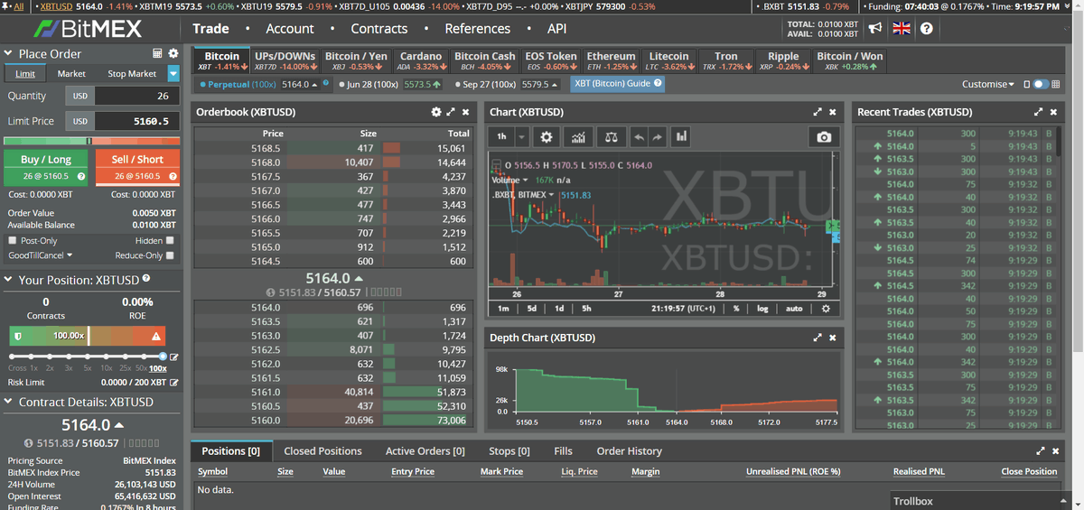This screenshot has width=1084, height=510.
Task: Open the help question mark icon
Action: click(x=926, y=28)
